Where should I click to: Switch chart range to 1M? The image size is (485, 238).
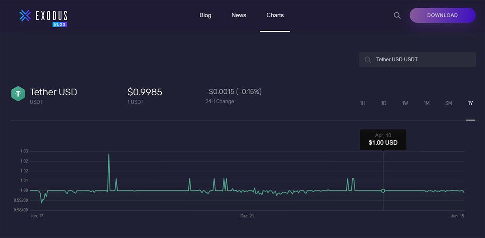(x=426, y=103)
